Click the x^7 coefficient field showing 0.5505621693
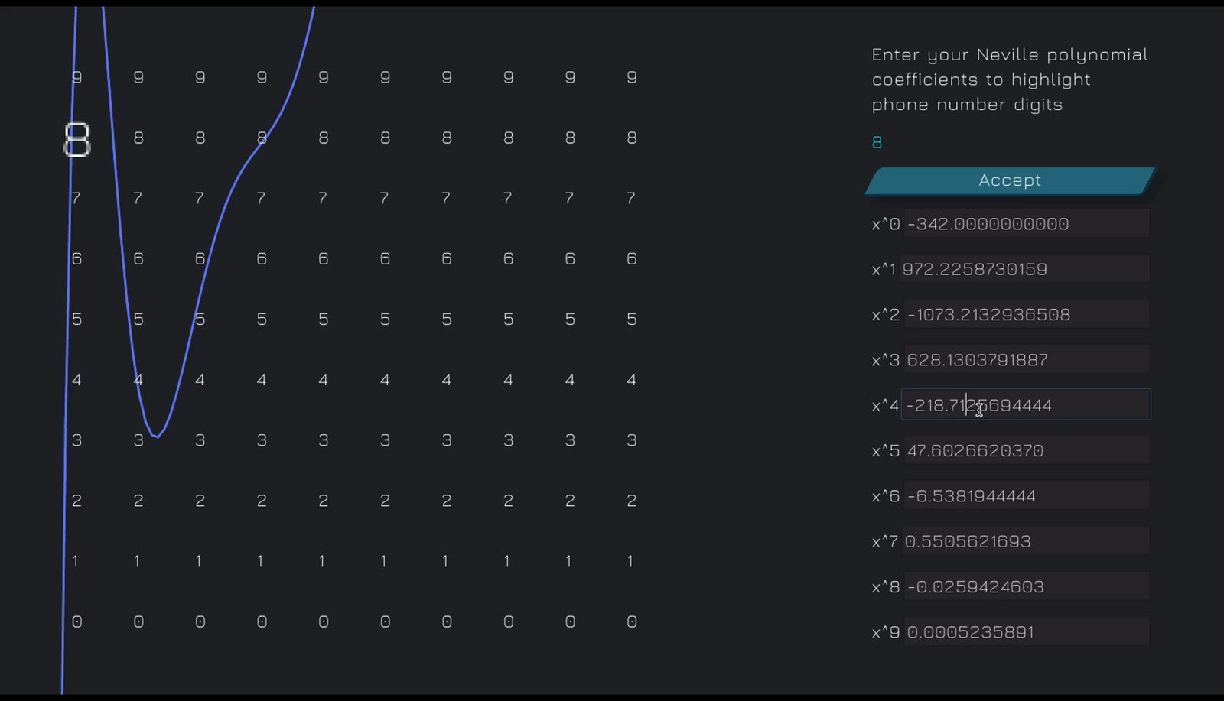 (x=1025, y=541)
